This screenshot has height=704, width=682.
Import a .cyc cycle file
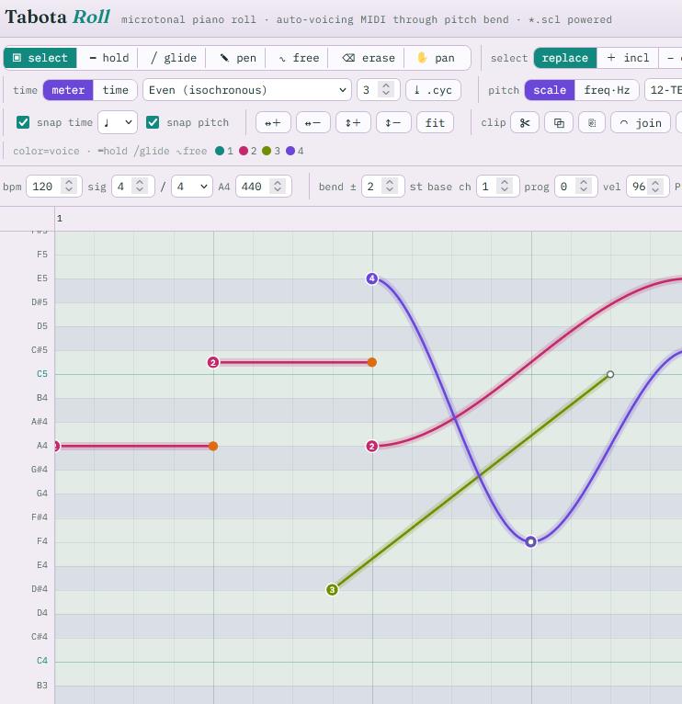(x=433, y=90)
